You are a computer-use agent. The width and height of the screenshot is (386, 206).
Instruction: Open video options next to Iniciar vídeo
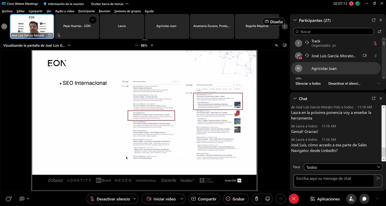[x=182, y=199]
